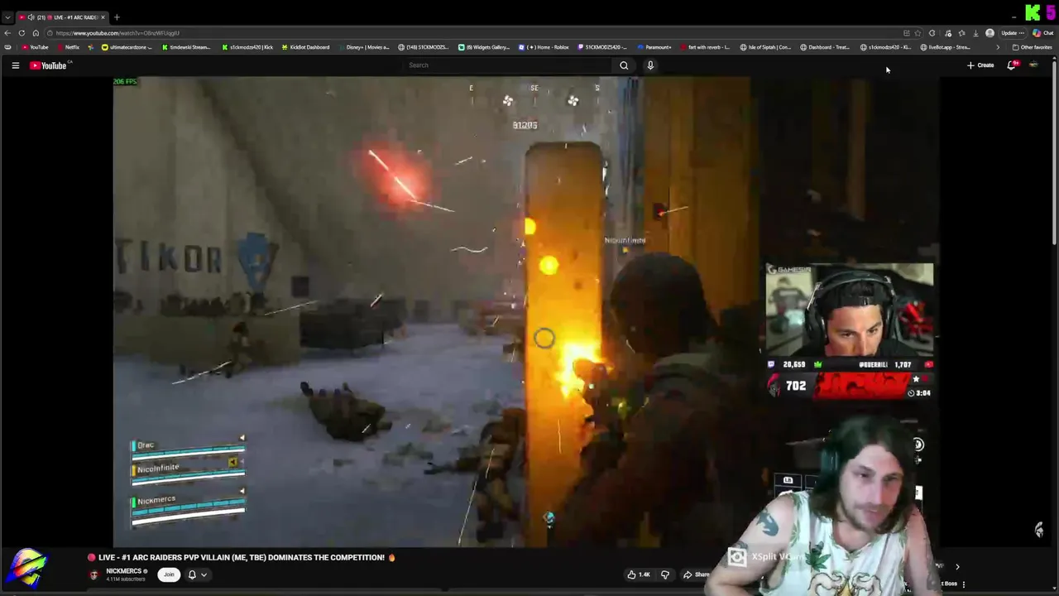Open the favorites list star icon
Image resolution: width=1059 pixels, height=596 pixels.
tap(961, 33)
